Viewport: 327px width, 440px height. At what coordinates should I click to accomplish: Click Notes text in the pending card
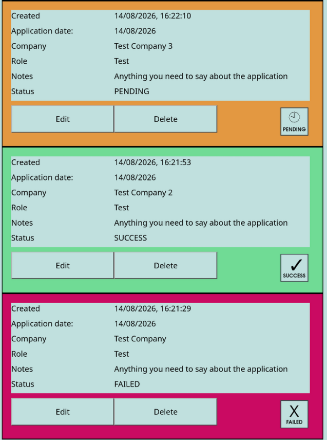tap(201, 76)
